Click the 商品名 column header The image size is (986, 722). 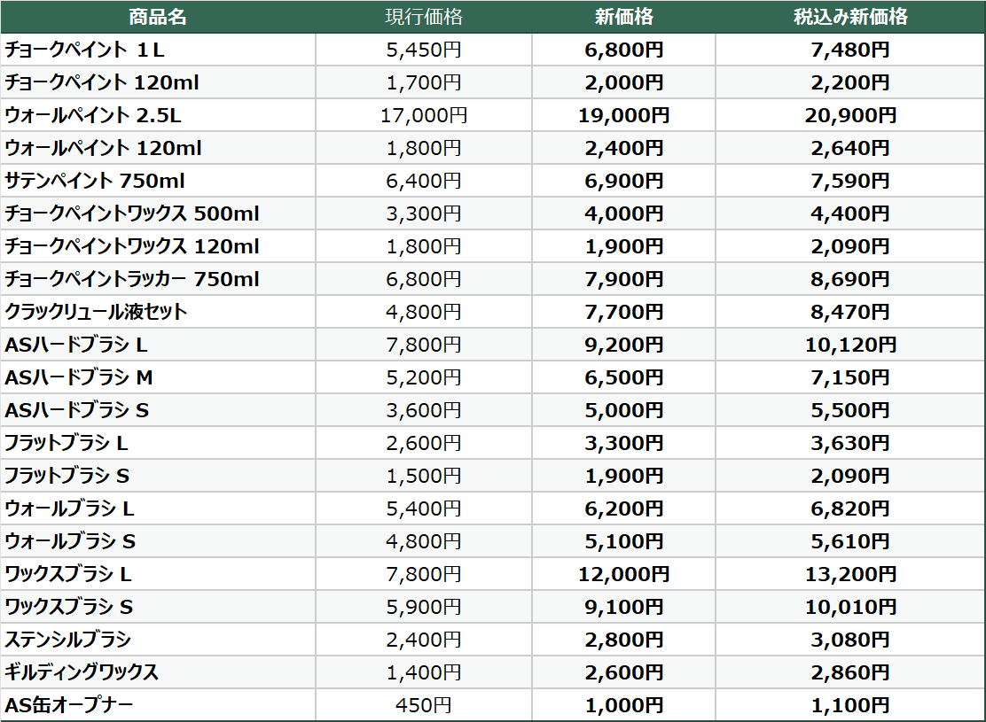tap(157, 17)
